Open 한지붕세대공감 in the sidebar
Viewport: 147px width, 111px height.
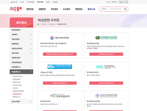pos(21,62)
